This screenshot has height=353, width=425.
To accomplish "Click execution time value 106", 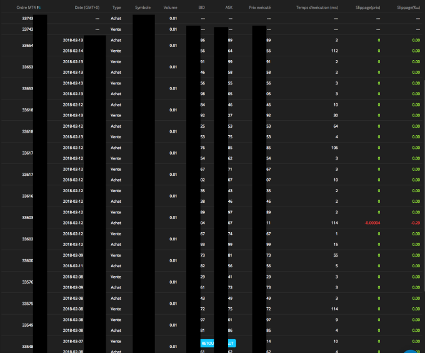I will click(334, 148).
